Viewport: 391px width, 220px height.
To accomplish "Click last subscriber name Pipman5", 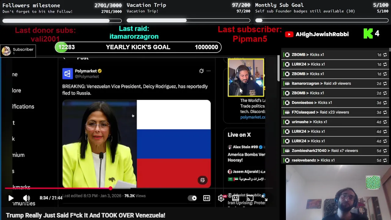I will coord(250,39).
